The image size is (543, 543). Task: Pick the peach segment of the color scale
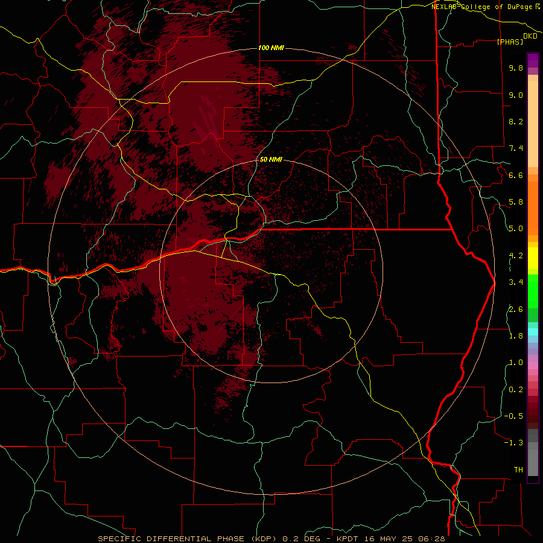[x=533, y=124]
